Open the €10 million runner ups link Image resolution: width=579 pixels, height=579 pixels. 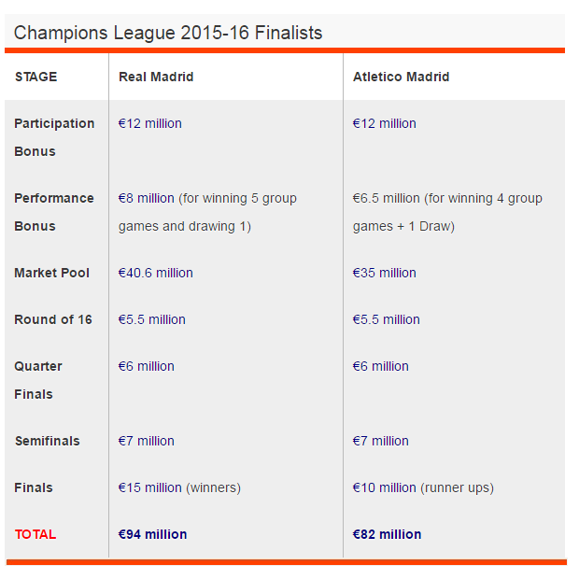pos(385,487)
